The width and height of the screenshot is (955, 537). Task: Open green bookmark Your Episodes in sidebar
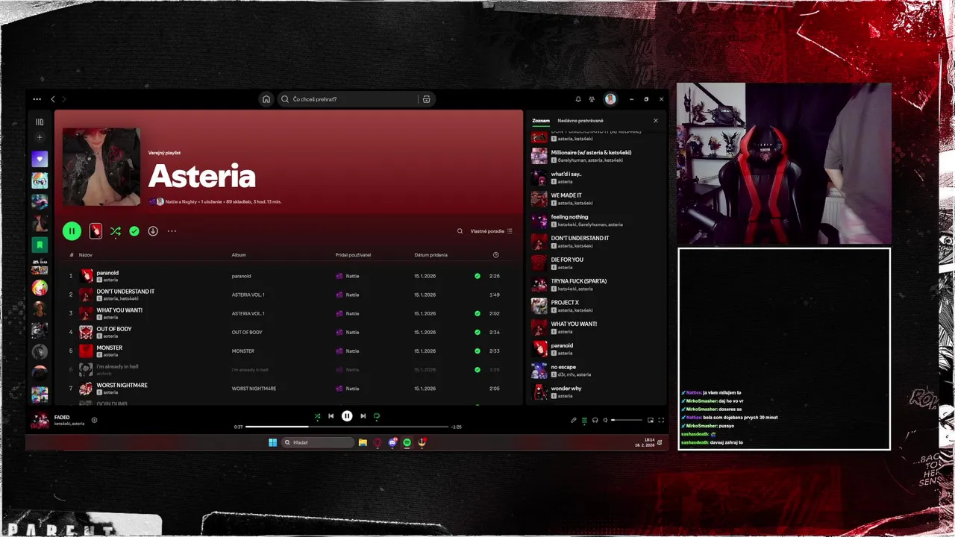pos(40,245)
